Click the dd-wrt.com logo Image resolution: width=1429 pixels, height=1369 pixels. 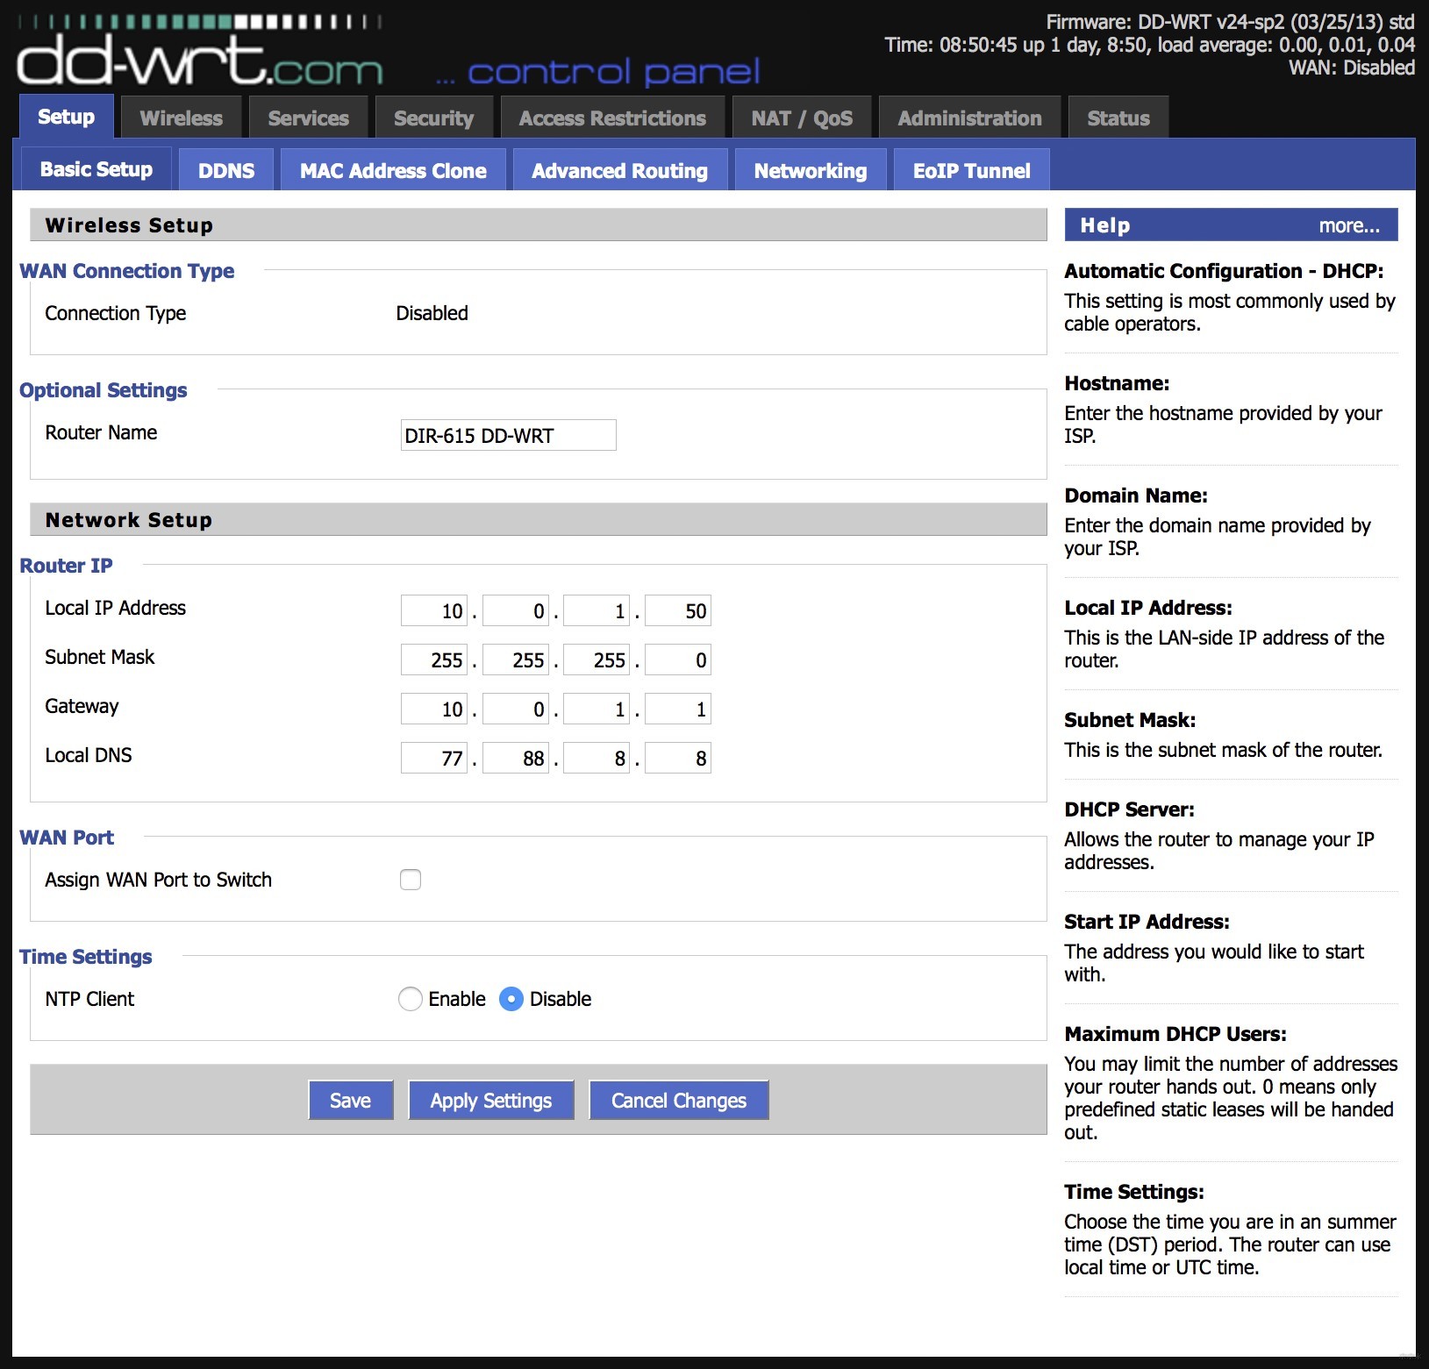pos(200,52)
